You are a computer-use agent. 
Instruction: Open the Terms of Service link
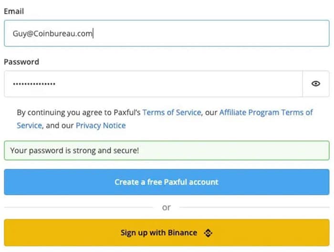click(x=172, y=113)
